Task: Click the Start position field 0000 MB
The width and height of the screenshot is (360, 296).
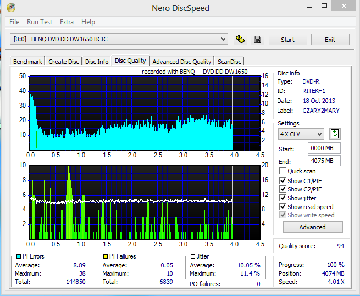Action: [x=324, y=148]
